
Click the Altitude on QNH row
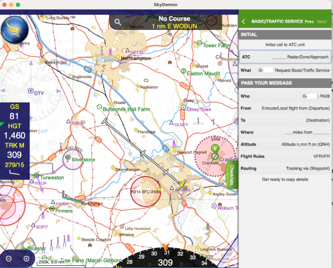point(285,144)
